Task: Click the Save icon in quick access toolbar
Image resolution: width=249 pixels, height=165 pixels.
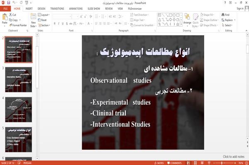Action: tap(9, 2)
